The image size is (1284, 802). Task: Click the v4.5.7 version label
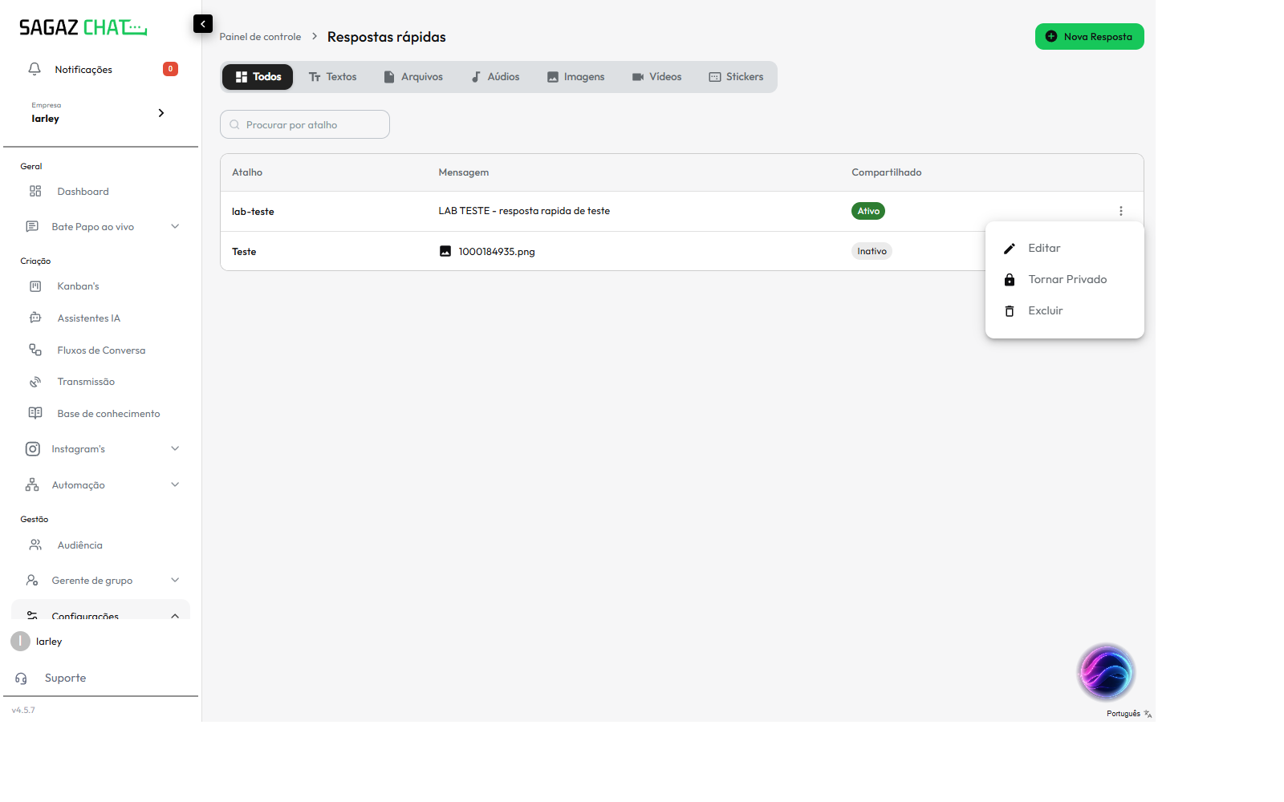[x=23, y=711]
